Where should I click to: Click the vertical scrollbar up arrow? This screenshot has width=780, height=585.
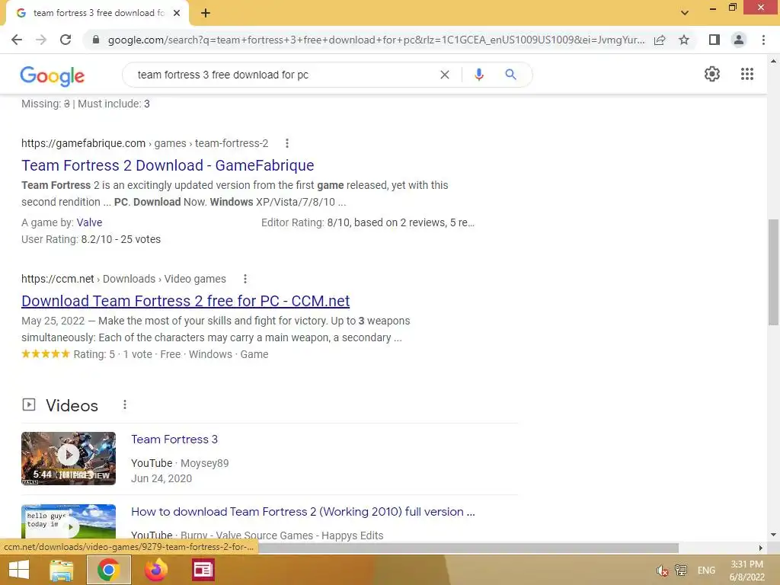(773, 61)
